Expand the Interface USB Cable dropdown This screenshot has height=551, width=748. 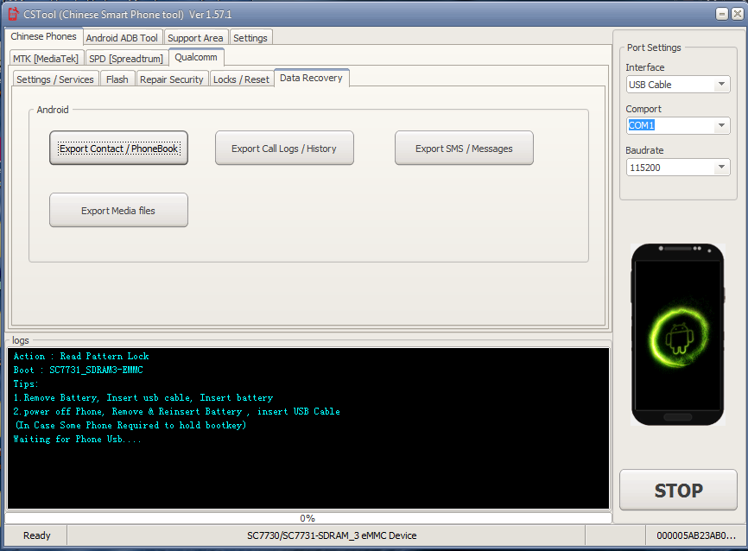click(721, 85)
